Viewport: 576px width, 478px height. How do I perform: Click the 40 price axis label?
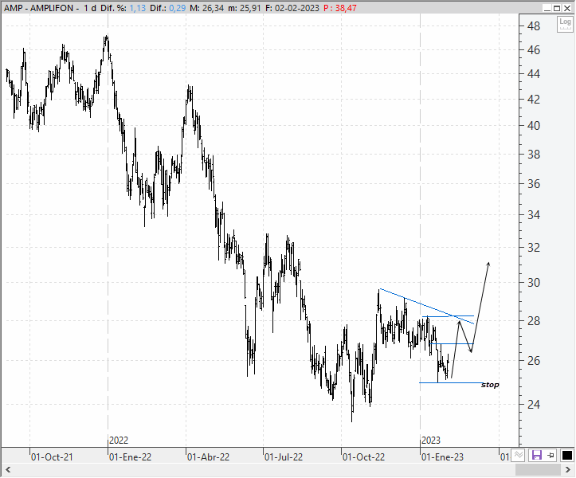pyautogui.click(x=534, y=126)
